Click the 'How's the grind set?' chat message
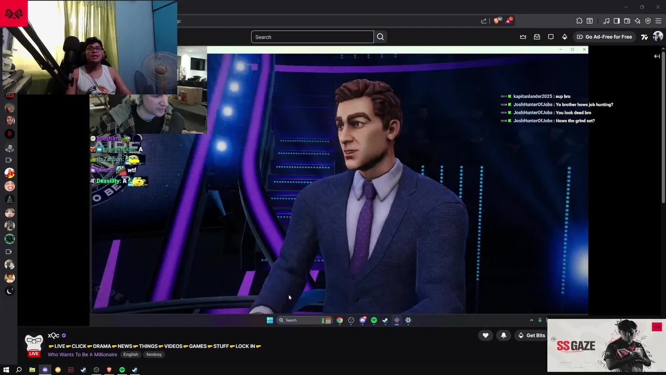Screen dimensions: 666x375 tap(548, 121)
